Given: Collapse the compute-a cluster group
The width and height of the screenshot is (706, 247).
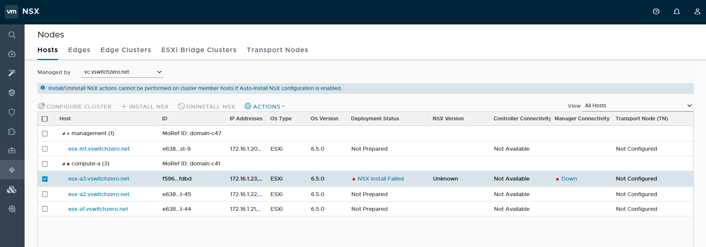Looking at the screenshot, I should [64, 164].
